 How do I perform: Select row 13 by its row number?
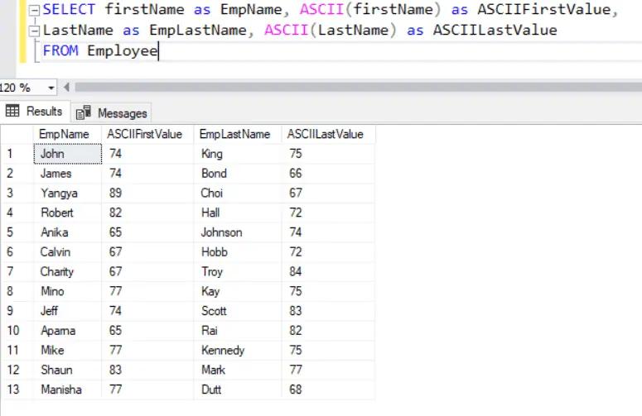click(16, 390)
